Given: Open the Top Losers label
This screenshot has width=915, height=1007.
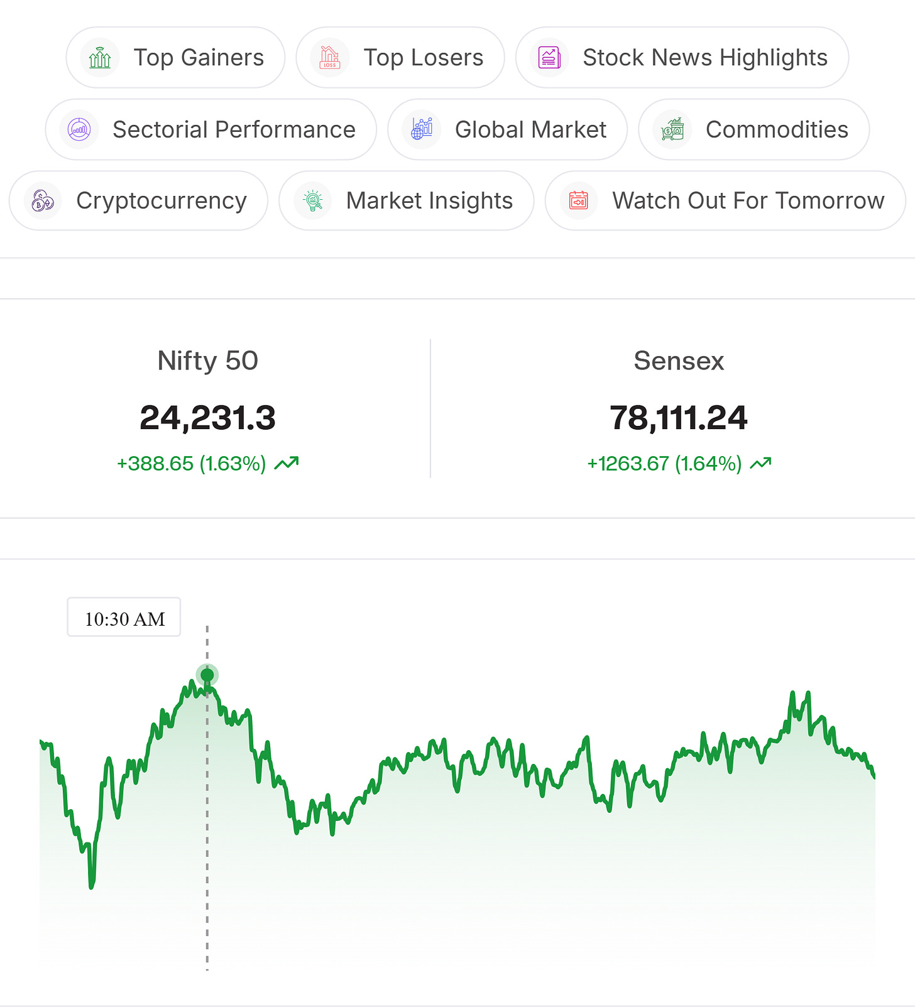Looking at the screenshot, I should click(424, 58).
